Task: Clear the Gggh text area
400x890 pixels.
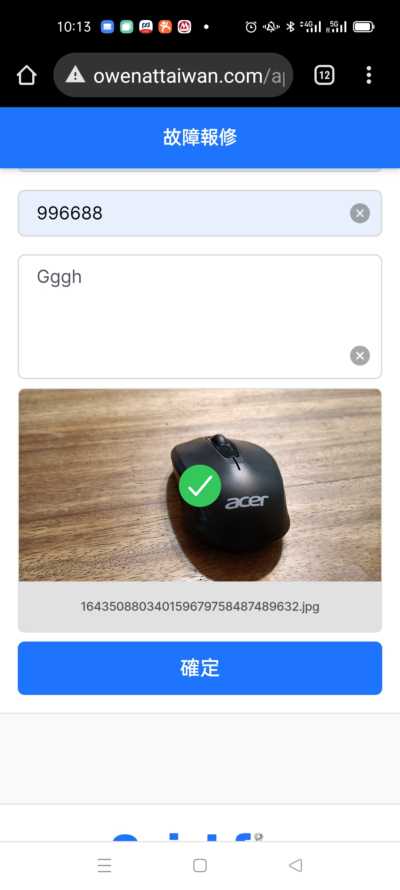Action: [360, 356]
